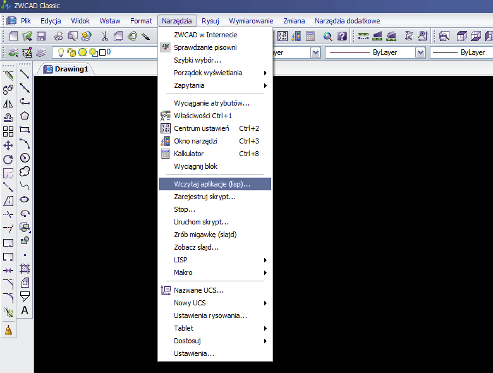Select Sprawdzanie pisowni menu item
The width and height of the screenshot is (493, 373).
point(215,47)
